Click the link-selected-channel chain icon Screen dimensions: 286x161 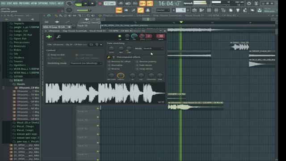[x=140, y=10]
